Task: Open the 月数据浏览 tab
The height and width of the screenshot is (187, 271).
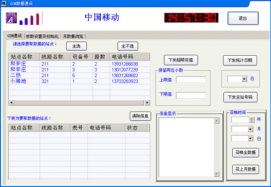Action: [x=73, y=36]
